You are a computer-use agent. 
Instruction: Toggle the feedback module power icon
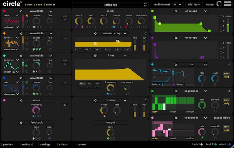point(21,122)
